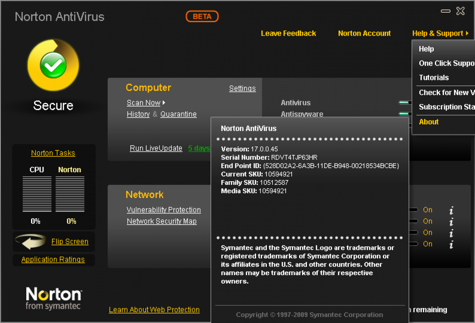Click the Norton from Symantec logo
This screenshot has height=323, width=475.
pos(53,298)
